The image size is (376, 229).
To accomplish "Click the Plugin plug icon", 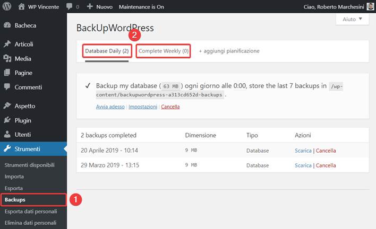I will tap(7, 120).
